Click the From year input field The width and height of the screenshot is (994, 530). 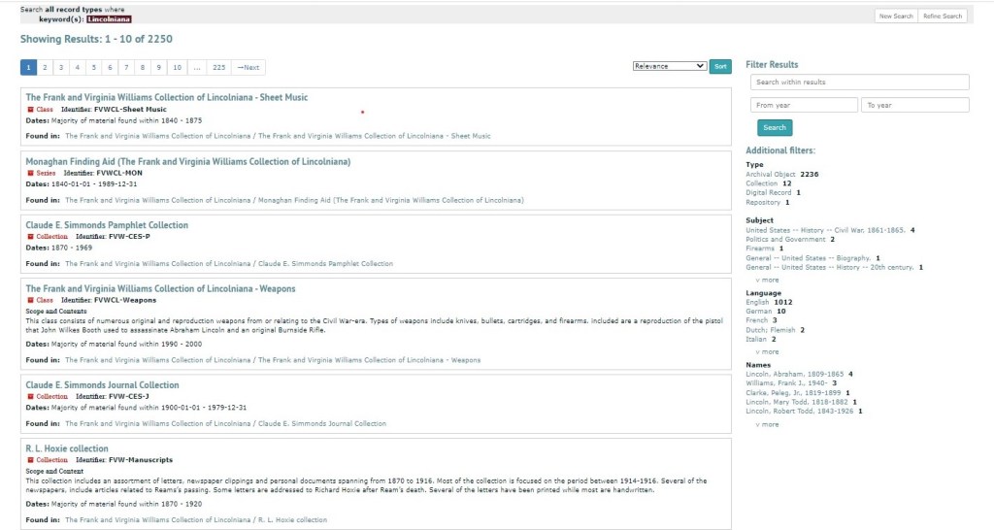point(804,105)
